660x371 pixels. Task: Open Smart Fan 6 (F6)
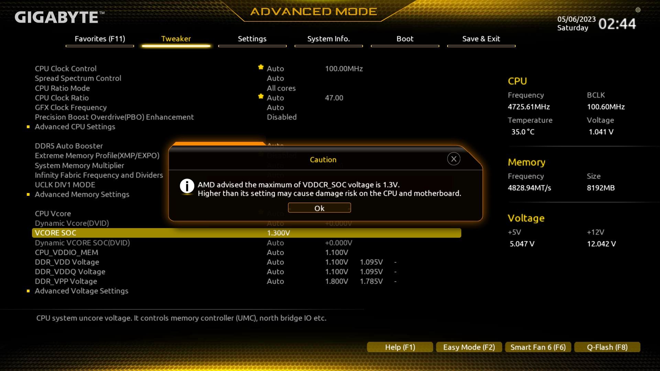538,347
